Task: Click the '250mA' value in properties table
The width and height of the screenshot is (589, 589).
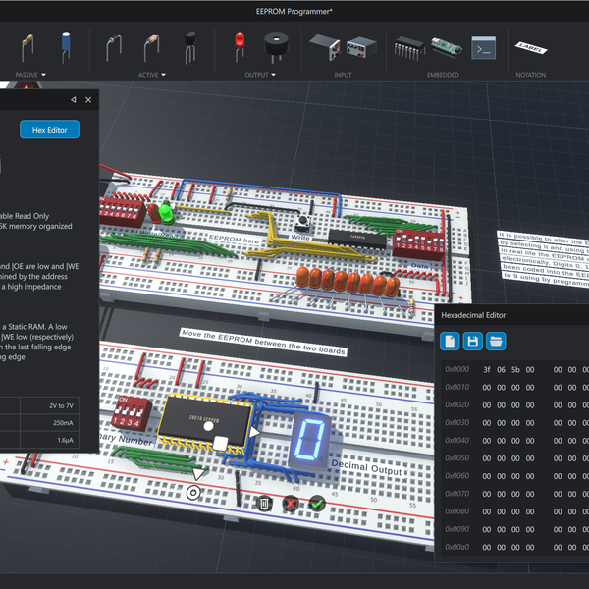Action: coord(63,422)
